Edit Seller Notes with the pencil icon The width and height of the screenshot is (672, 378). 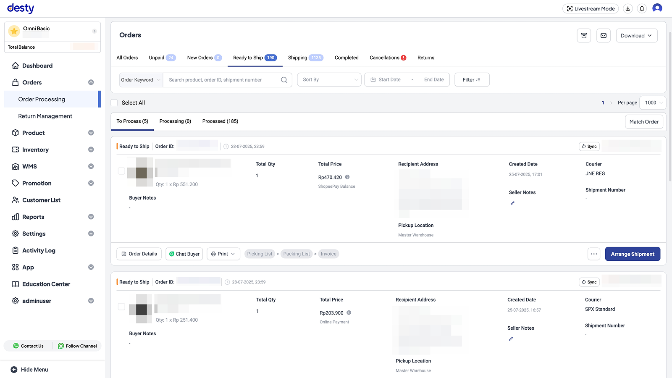pos(512,203)
